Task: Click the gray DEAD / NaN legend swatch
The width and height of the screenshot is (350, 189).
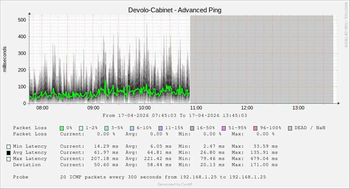Action: 290,128
